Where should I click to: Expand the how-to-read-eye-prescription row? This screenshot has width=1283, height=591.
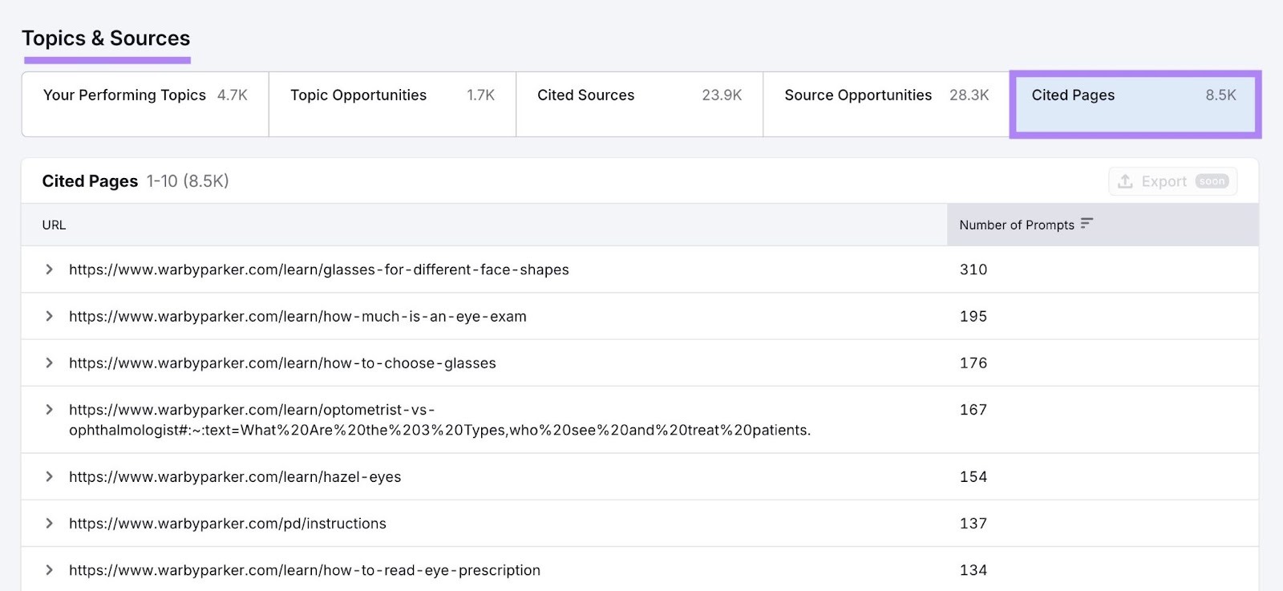click(x=49, y=570)
